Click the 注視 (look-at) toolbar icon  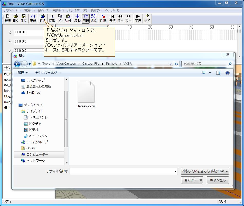pos(102,18)
